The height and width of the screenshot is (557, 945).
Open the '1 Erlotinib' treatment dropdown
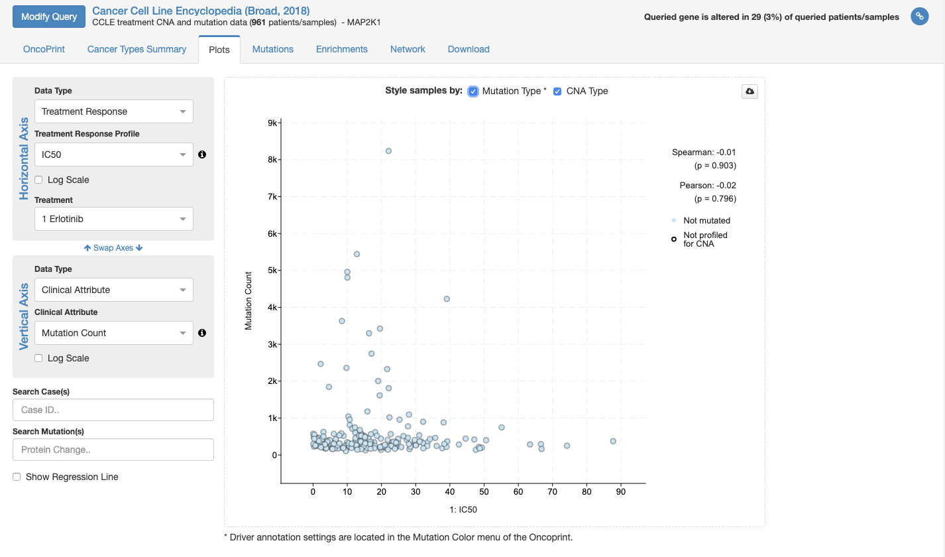(x=113, y=218)
